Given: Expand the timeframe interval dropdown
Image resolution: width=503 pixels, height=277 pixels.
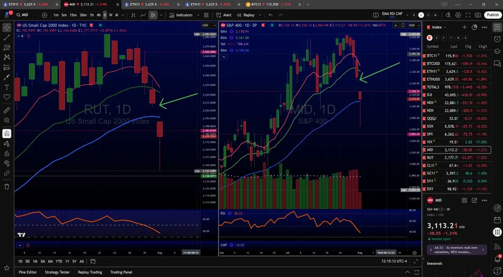Looking at the screenshot, I should 123,15.
